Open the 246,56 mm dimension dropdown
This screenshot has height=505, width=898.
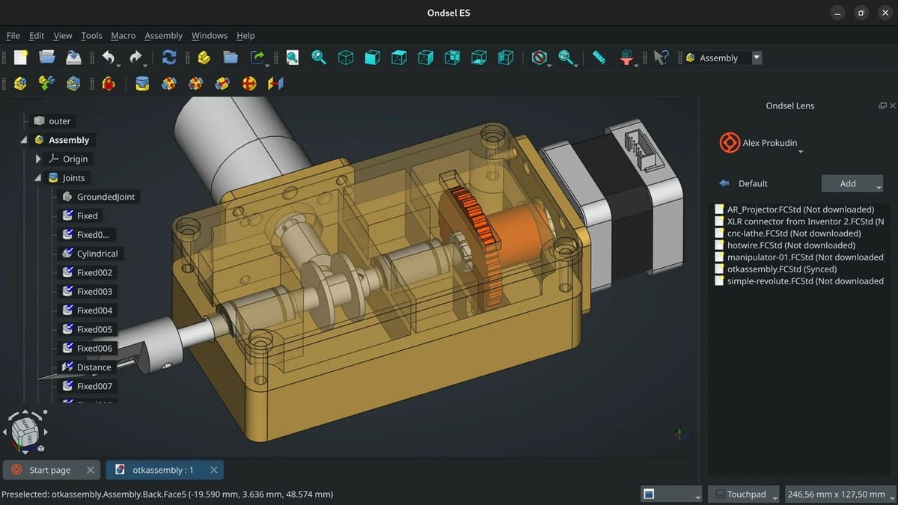click(x=840, y=494)
